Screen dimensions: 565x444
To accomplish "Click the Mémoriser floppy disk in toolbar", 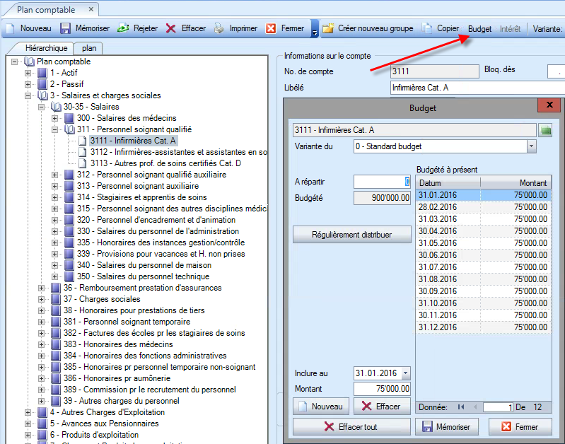I will tap(65, 29).
